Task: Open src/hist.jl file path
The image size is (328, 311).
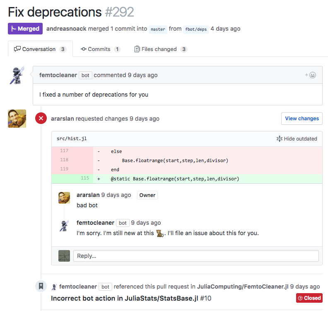Action: pos(72,138)
